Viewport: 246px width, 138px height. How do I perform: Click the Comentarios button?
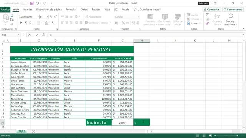coord(233,10)
